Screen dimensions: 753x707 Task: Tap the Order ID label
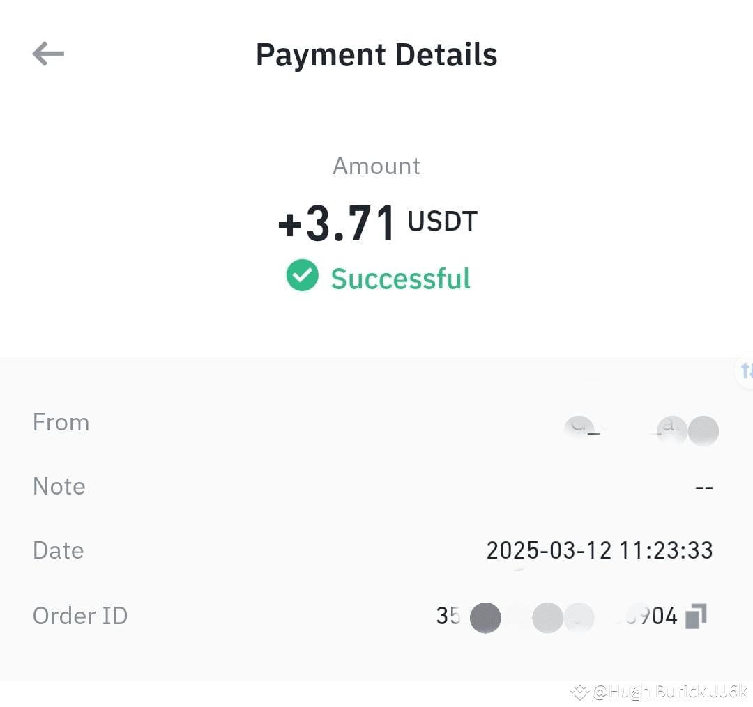(80, 616)
